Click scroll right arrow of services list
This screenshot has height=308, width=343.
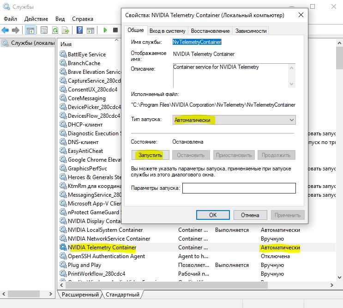click(x=332, y=285)
